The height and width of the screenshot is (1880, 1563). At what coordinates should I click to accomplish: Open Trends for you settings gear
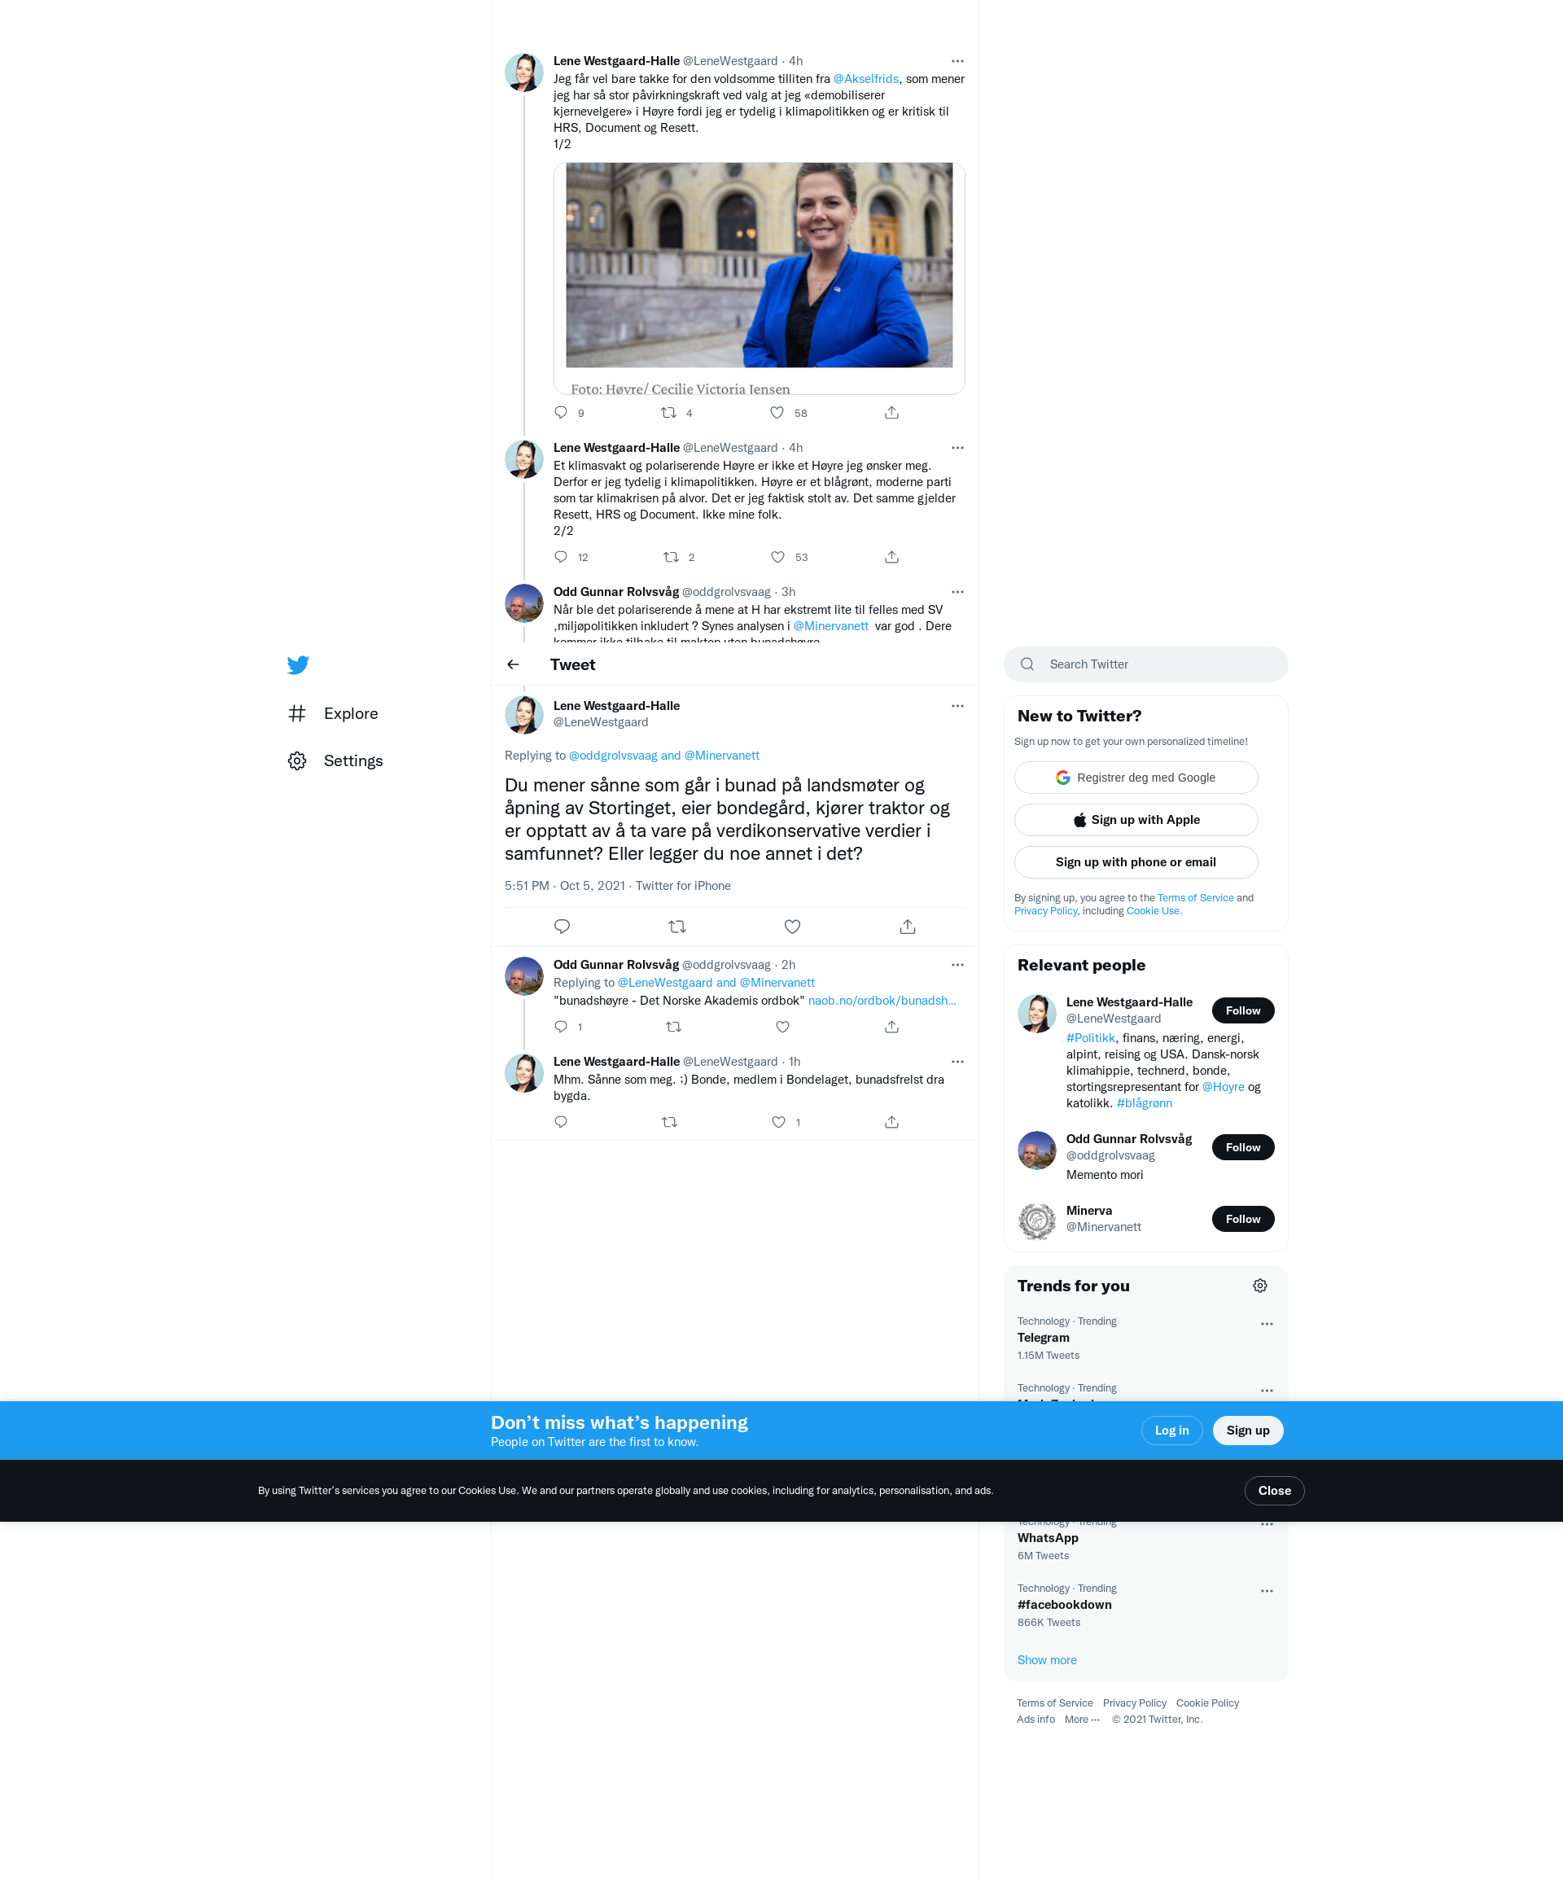[x=1259, y=1286]
